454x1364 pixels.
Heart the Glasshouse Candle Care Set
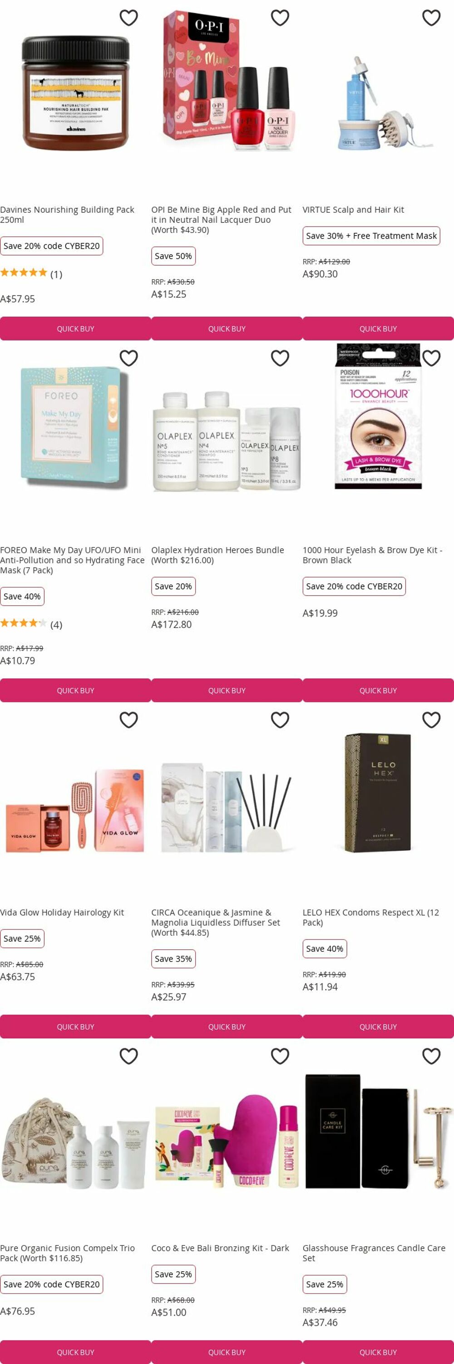tap(431, 1056)
